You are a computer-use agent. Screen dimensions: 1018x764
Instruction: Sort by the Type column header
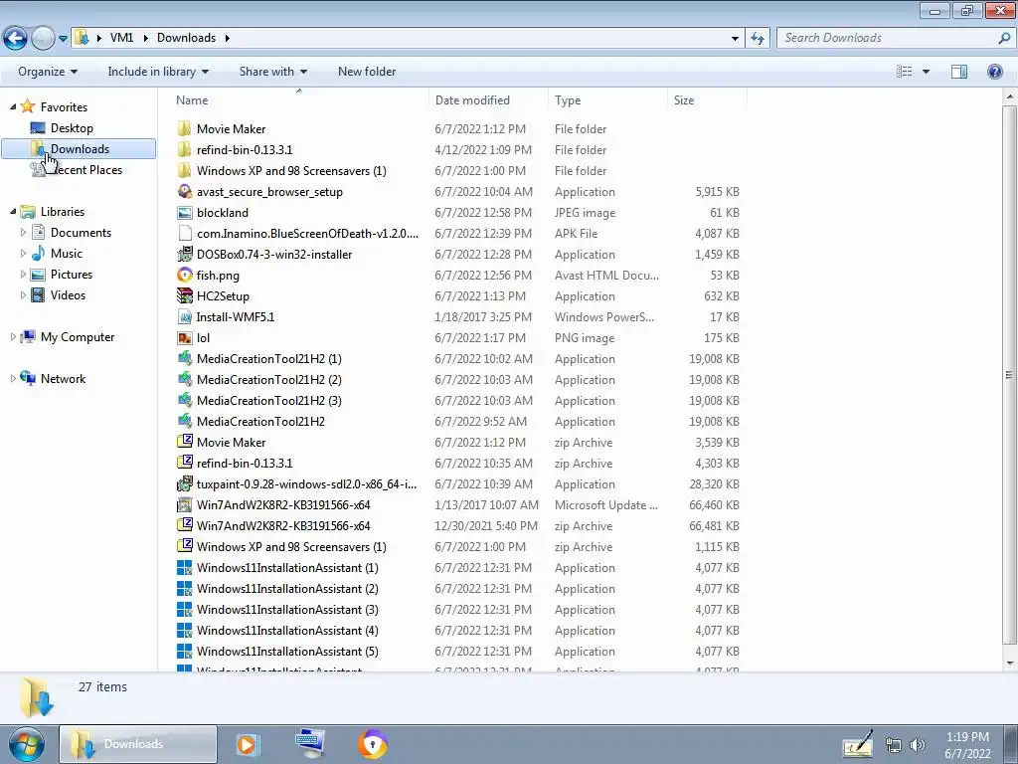(607, 100)
